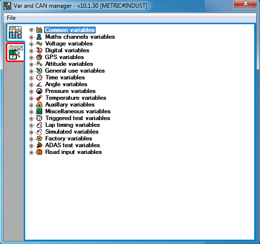Screen dimensions: 260x244
Task: Click the Factory variables gear icon
Action: tap(39, 138)
